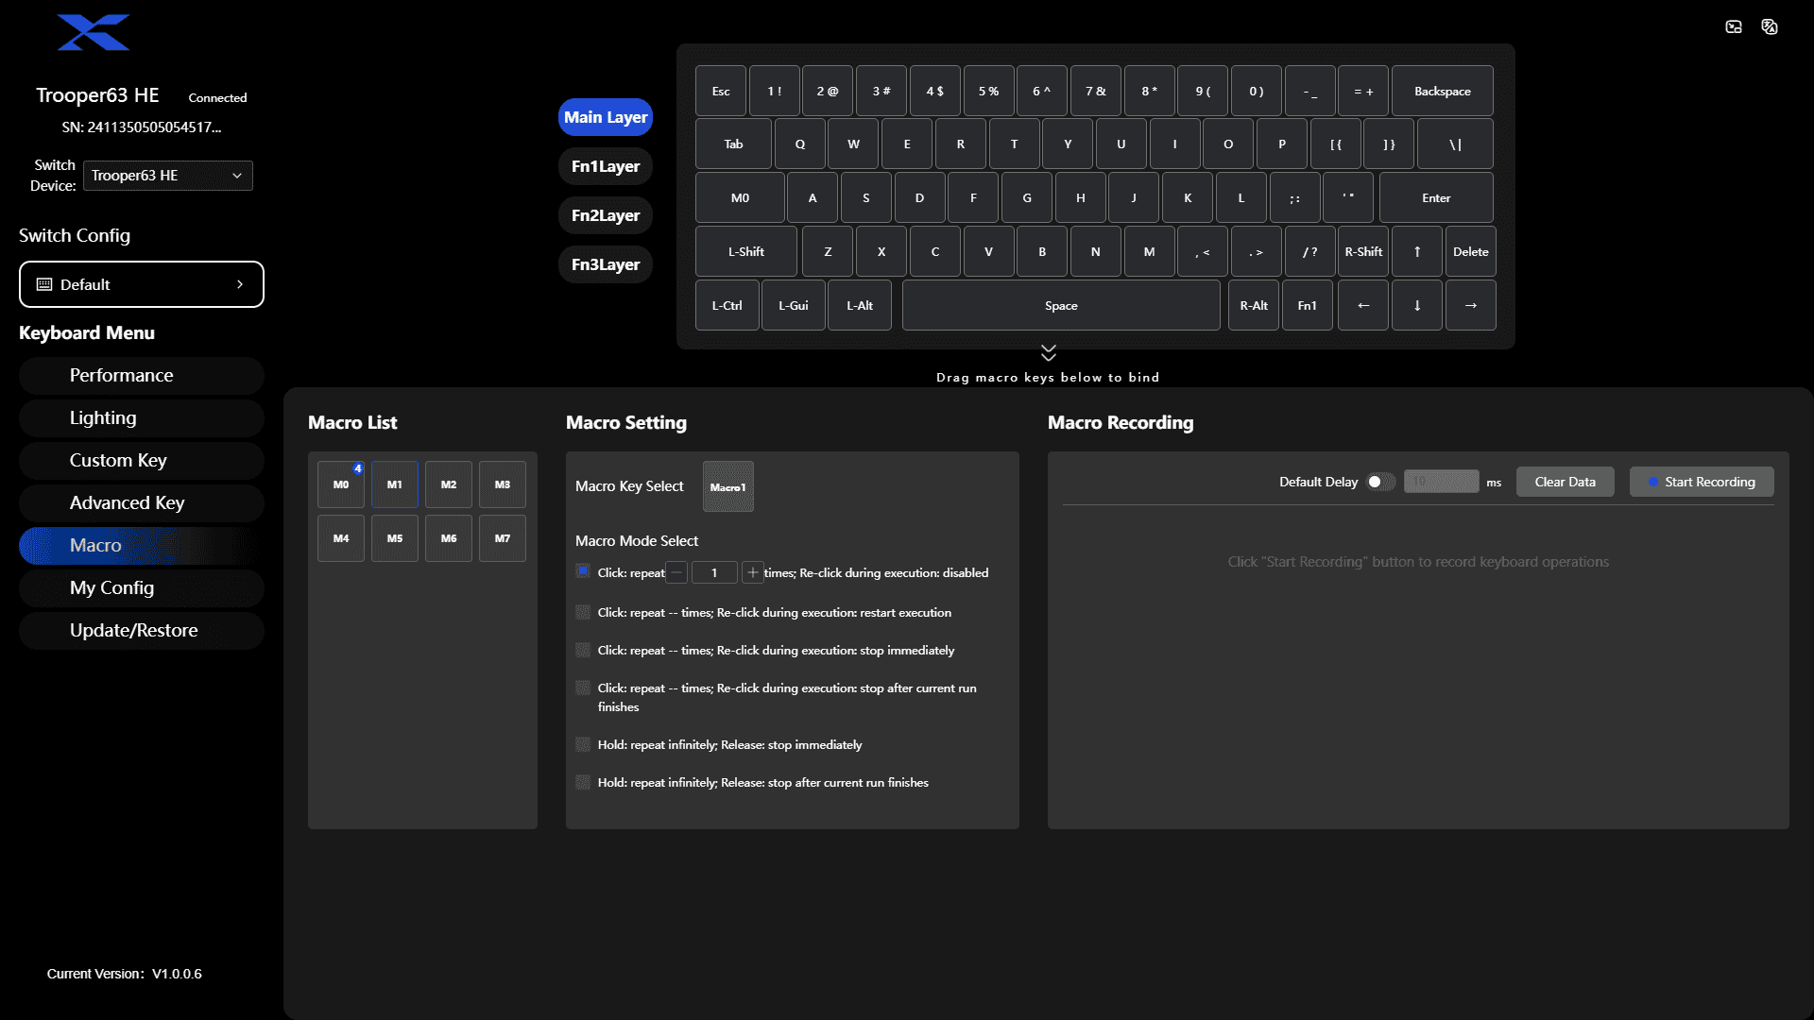Screen dimensions: 1814x1020
Task: Select the M0 macro key in Macro List
Action: point(341,484)
